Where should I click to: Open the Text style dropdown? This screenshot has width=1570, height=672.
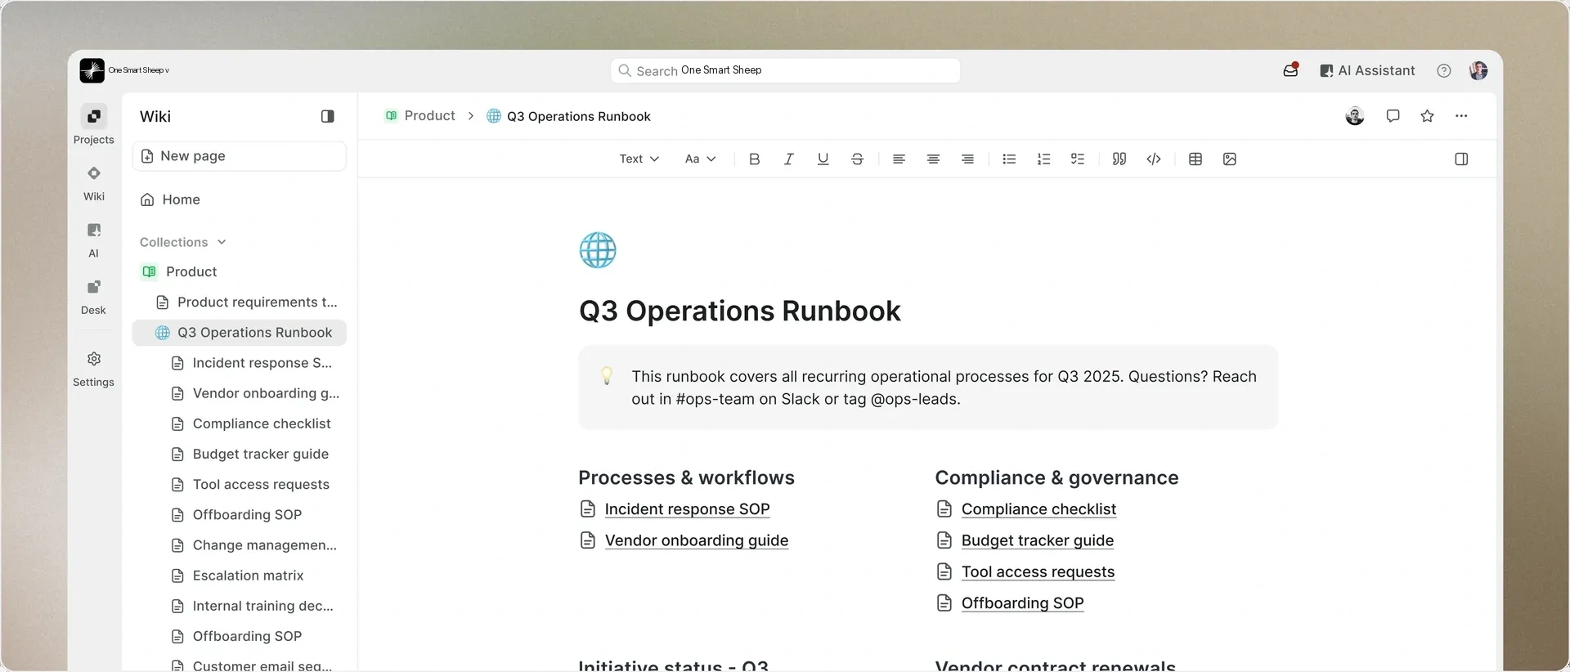coord(639,159)
